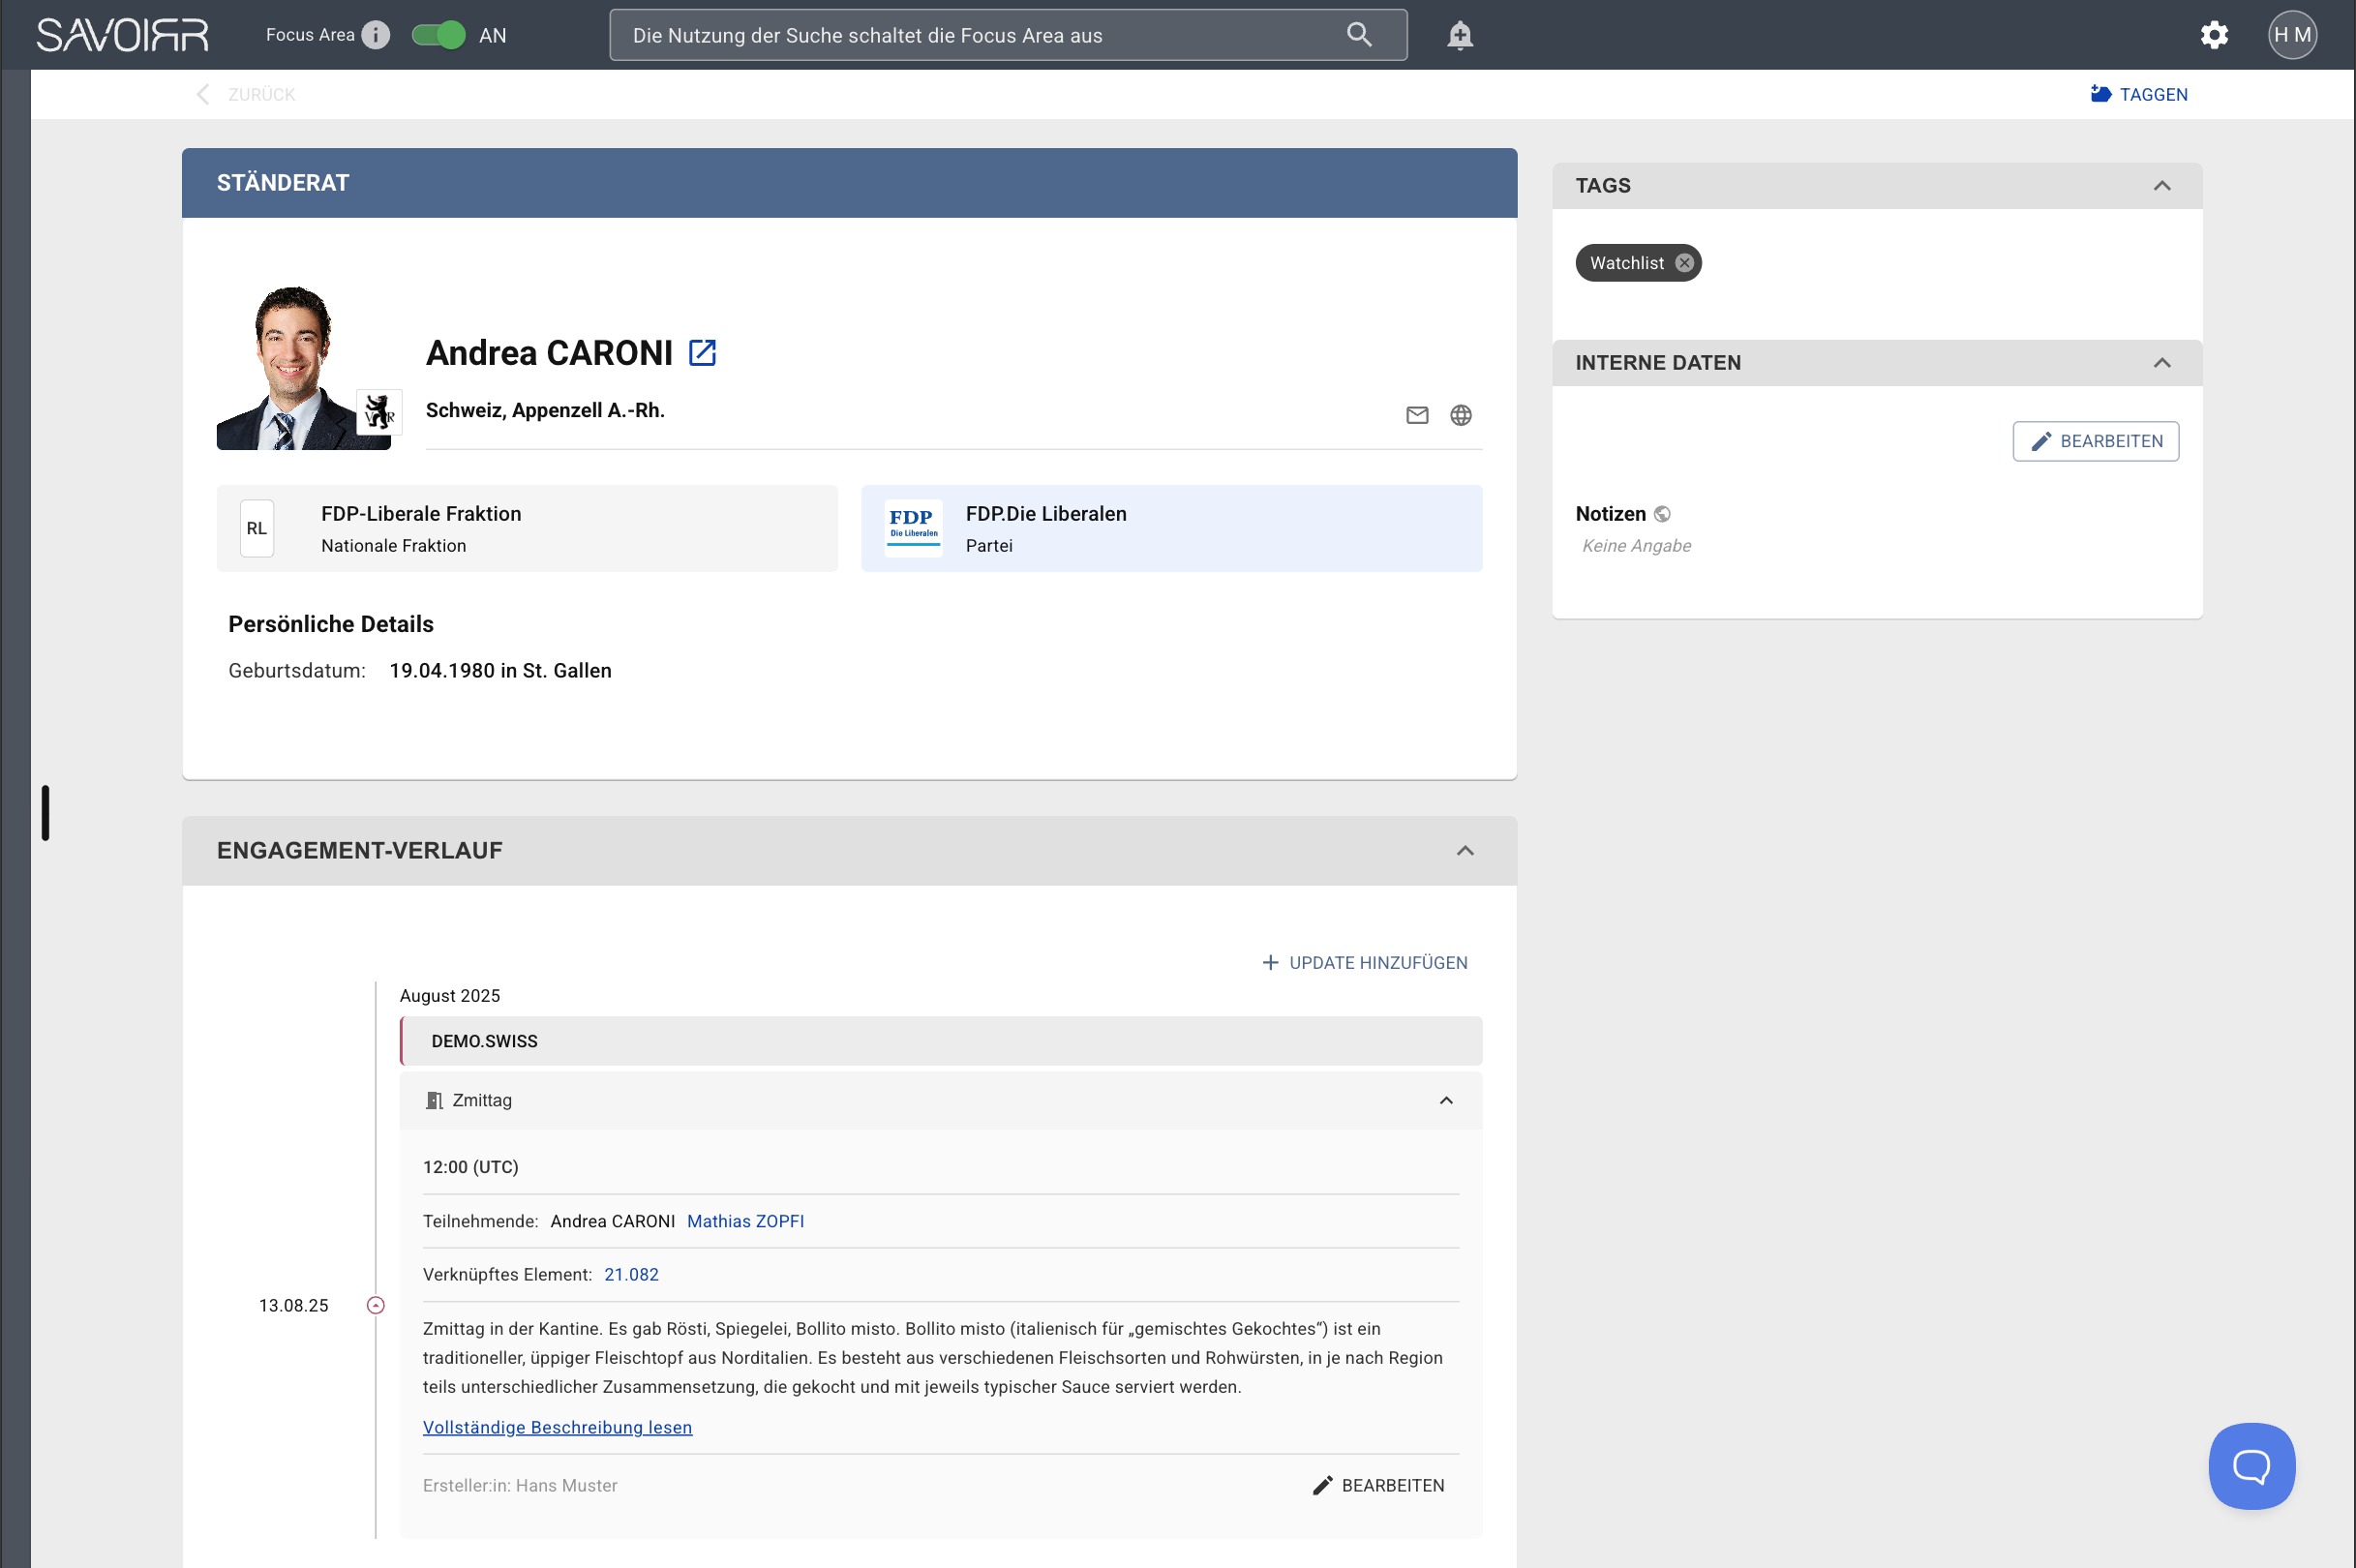Collapse the Engagement-Verlauf section
The height and width of the screenshot is (1568, 2356).
point(1465,851)
